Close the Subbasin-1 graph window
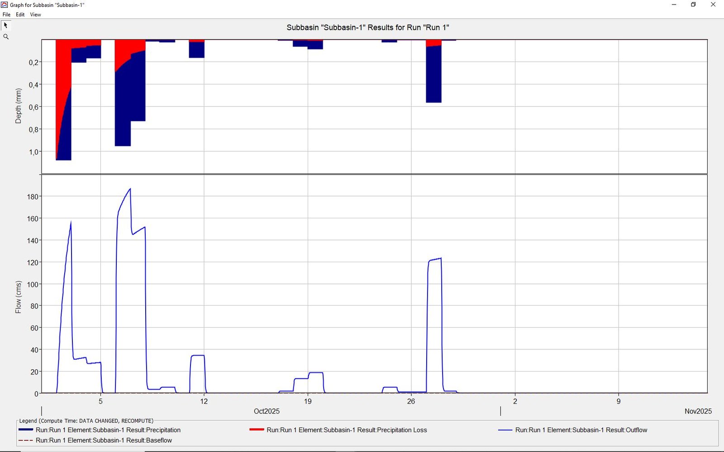Viewport: 724px width, 452px height. pyautogui.click(x=713, y=5)
